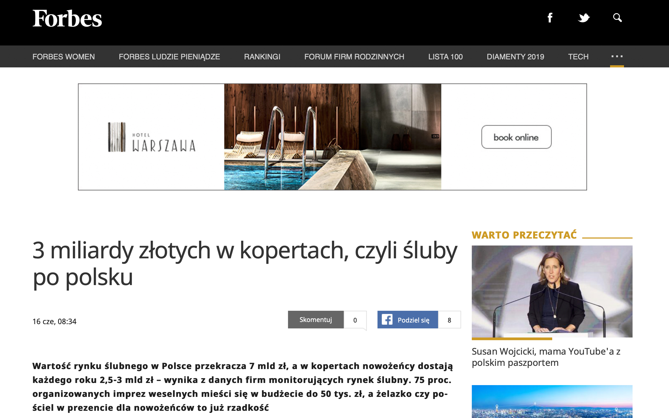Open Forbes Ludzie Pieniądze section

click(169, 57)
